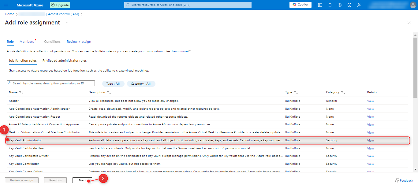Click the Upgrade button
Image resolution: width=418 pixels, height=188 pixels.
60,5
